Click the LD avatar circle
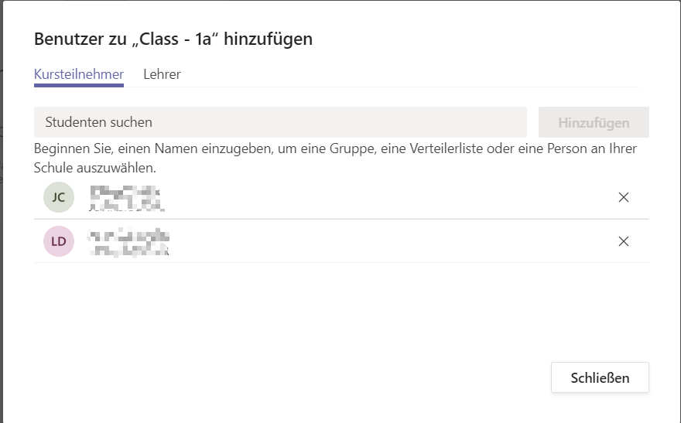This screenshot has width=681, height=423. pos(59,241)
